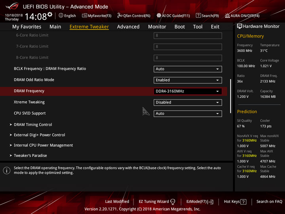
Task: Click 16384 MB capacity value
Action: click(268, 97)
